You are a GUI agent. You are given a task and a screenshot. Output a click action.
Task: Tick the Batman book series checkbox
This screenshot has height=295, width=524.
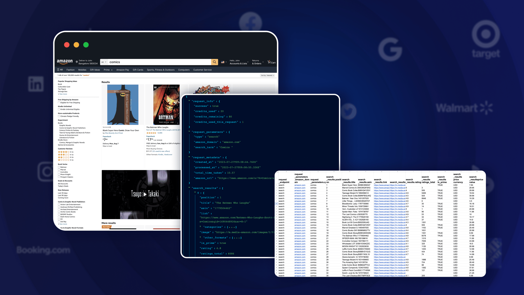point(59,167)
